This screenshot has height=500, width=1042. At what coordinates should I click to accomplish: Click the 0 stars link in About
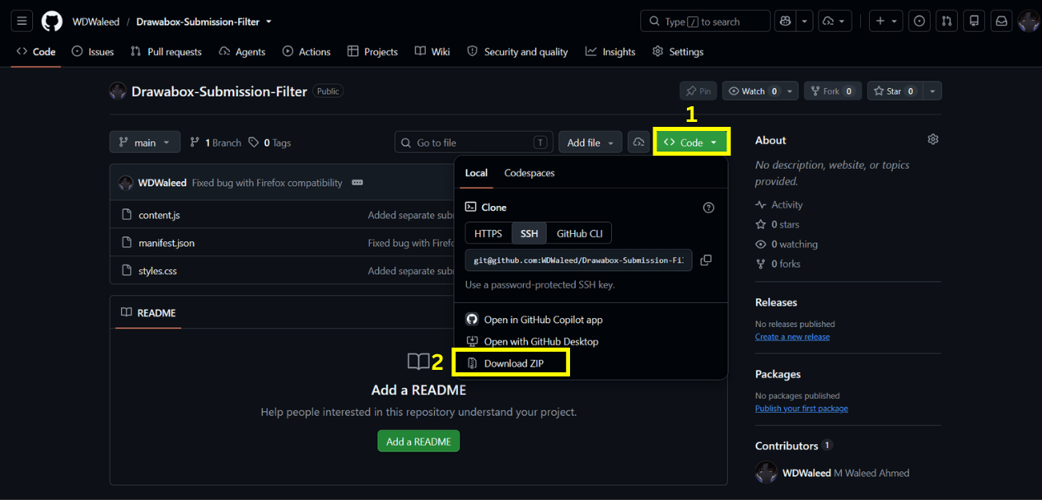pos(778,225)
